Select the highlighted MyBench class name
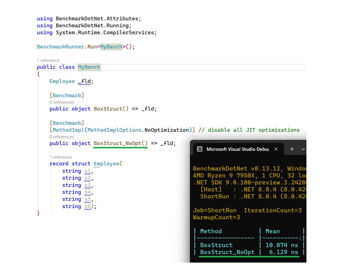Image resolution: width=350 pixels, height=278 pixels. [x=89, y=67]
